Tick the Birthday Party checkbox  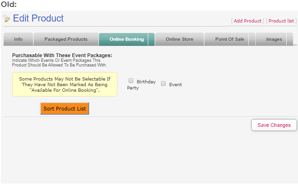(131, 81)
